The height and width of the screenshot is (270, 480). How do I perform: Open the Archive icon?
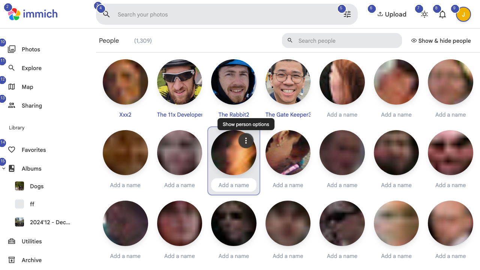[x=12, y=260]
